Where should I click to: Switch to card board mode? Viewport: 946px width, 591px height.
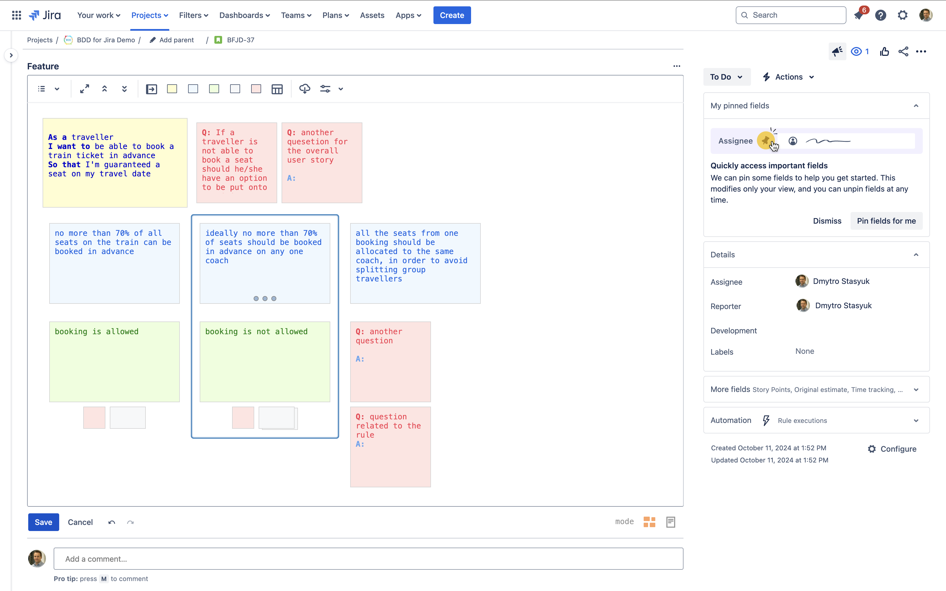coord(649,522)
